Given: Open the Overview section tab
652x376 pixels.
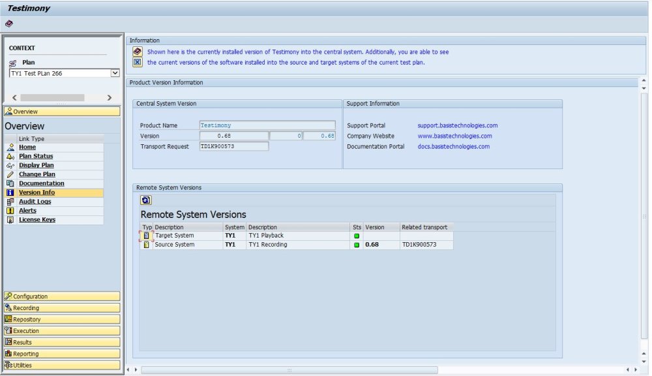Looking at the screenshot, I should coord(62,111).
